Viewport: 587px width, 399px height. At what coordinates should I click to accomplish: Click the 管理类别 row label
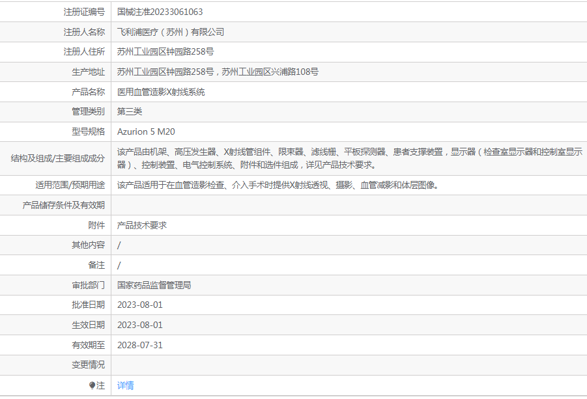click(x=89, y=111)
